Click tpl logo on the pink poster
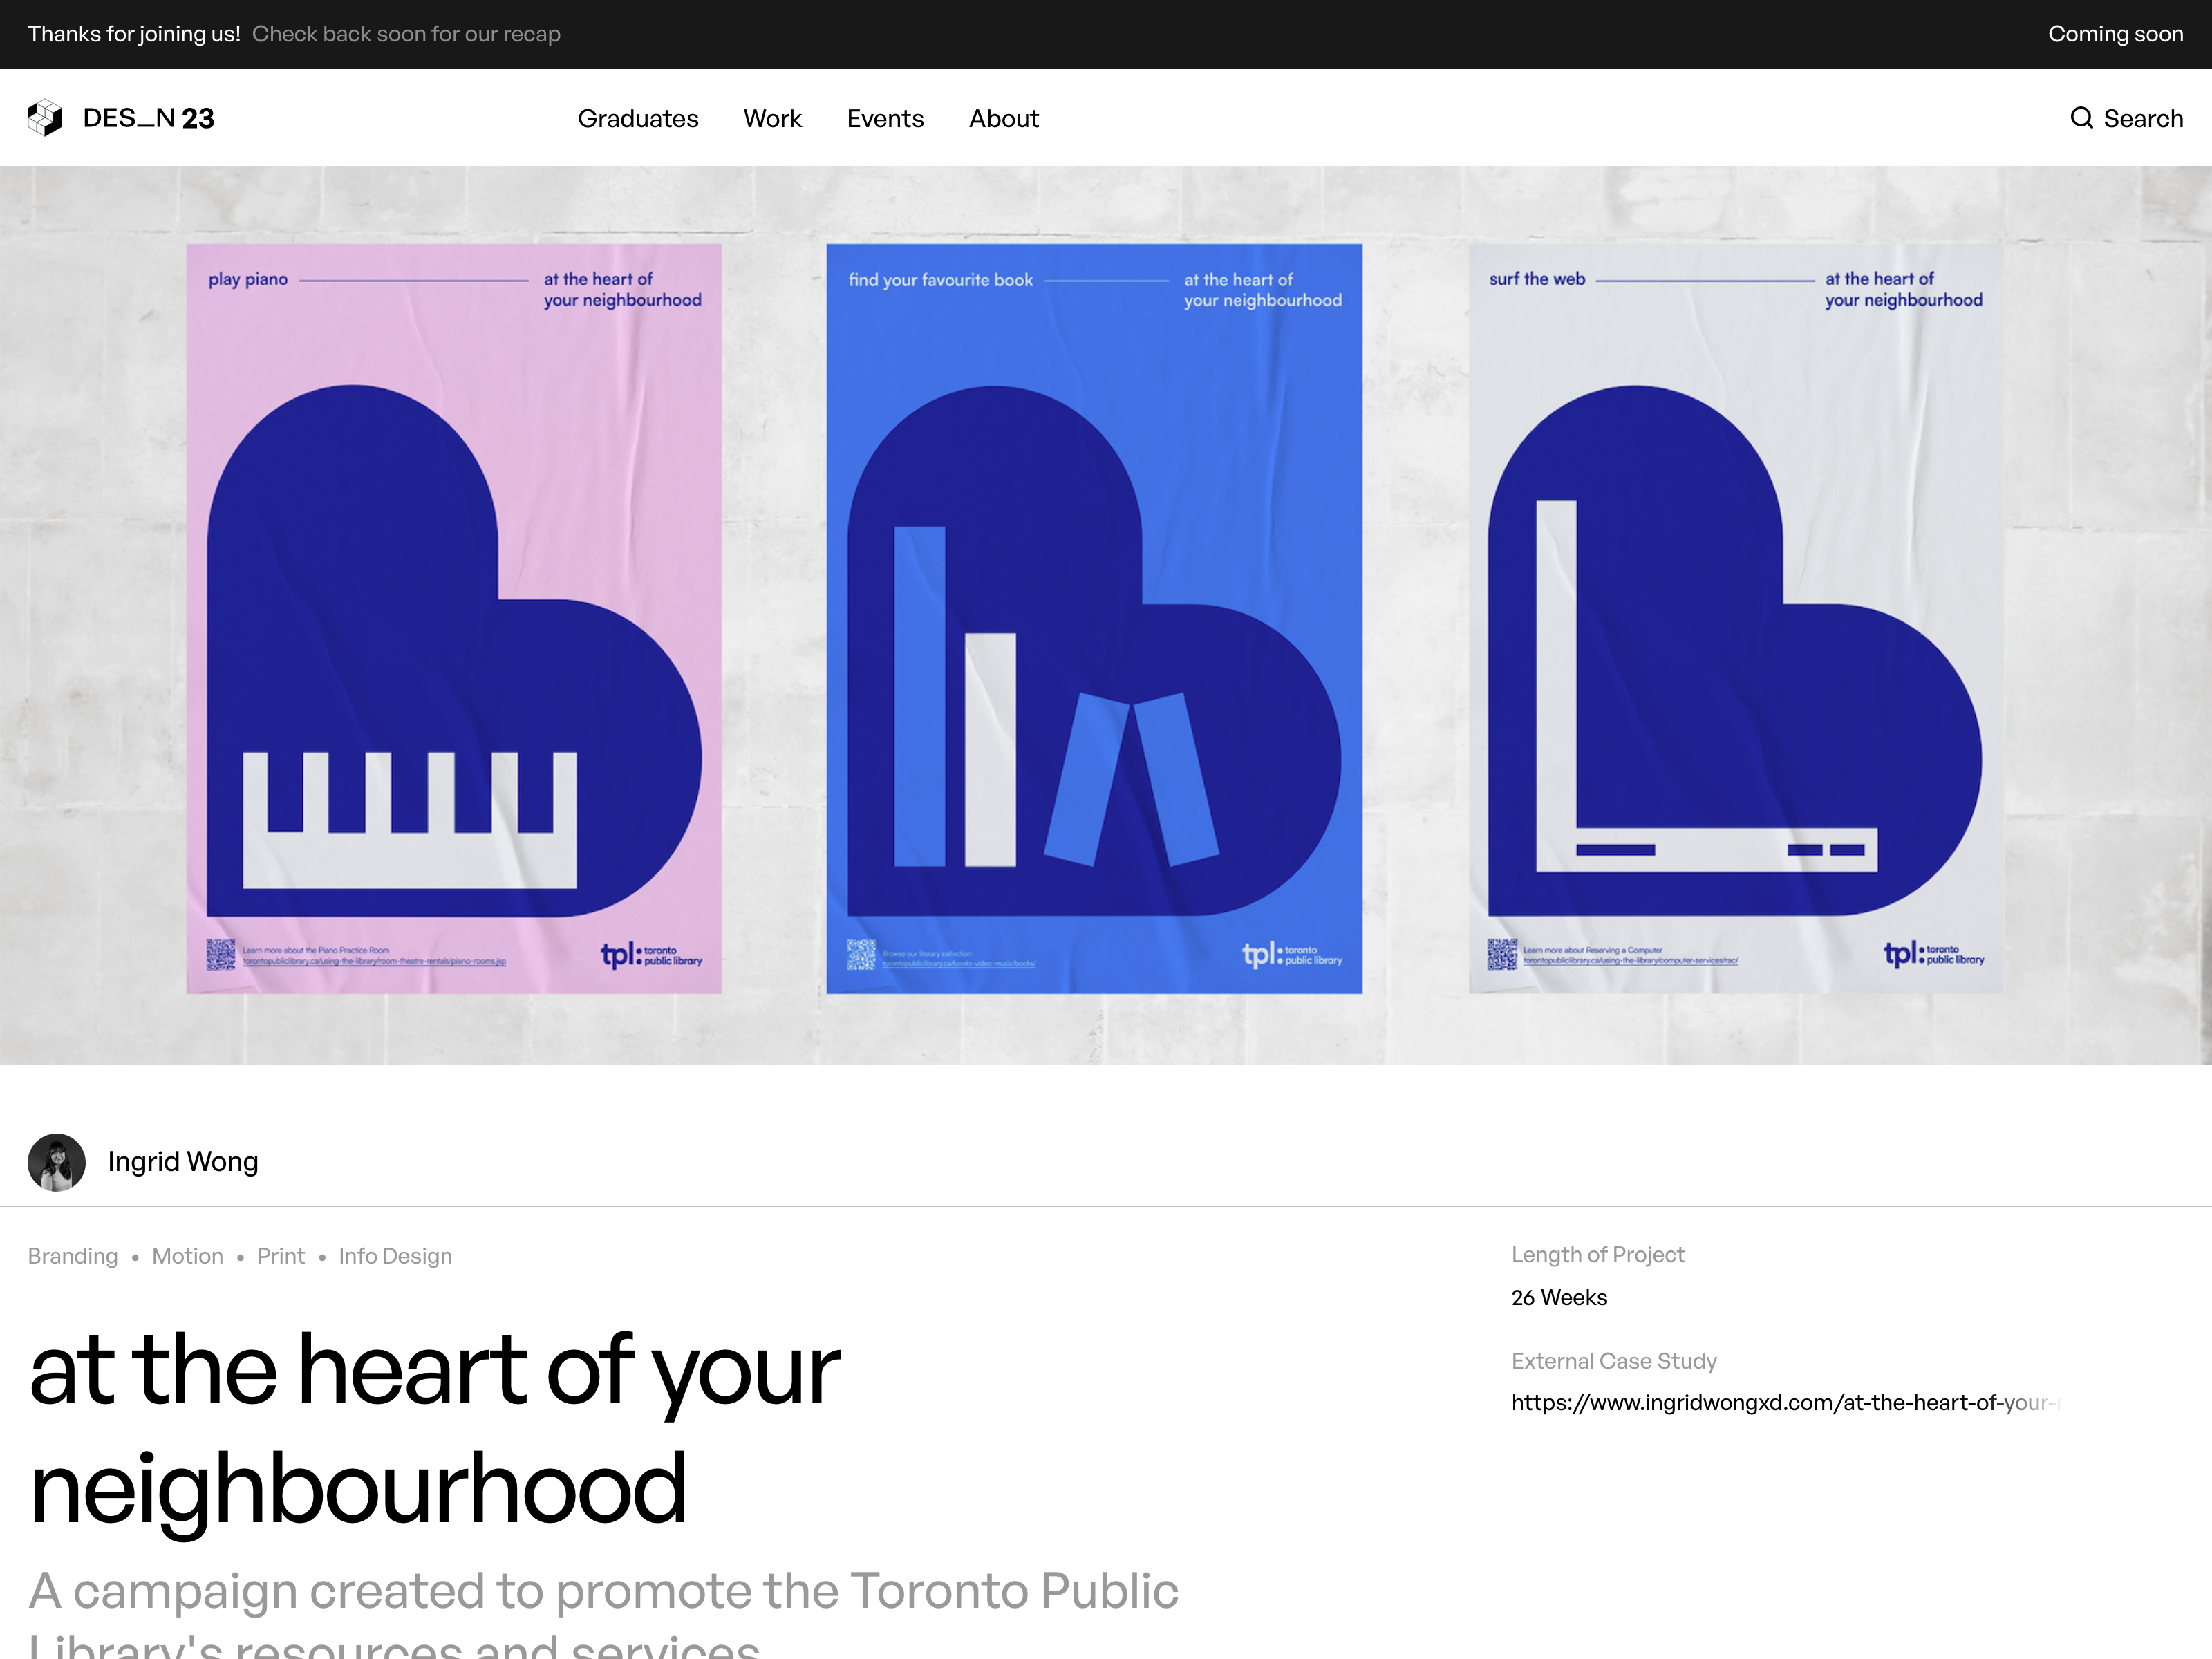Screen dimensions: 2212x1659 [651, 955]
